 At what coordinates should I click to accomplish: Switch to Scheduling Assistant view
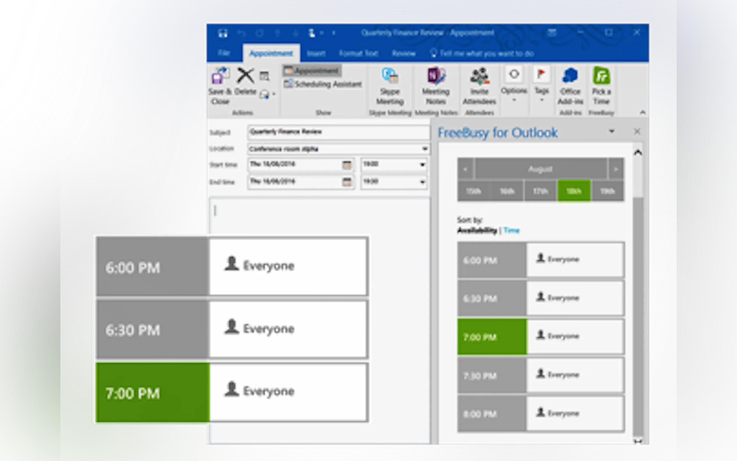pyautogui.click(x=323, y=84)
